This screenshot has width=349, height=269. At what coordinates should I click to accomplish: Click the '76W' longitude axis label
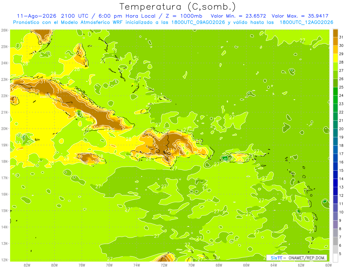(109, 265)
